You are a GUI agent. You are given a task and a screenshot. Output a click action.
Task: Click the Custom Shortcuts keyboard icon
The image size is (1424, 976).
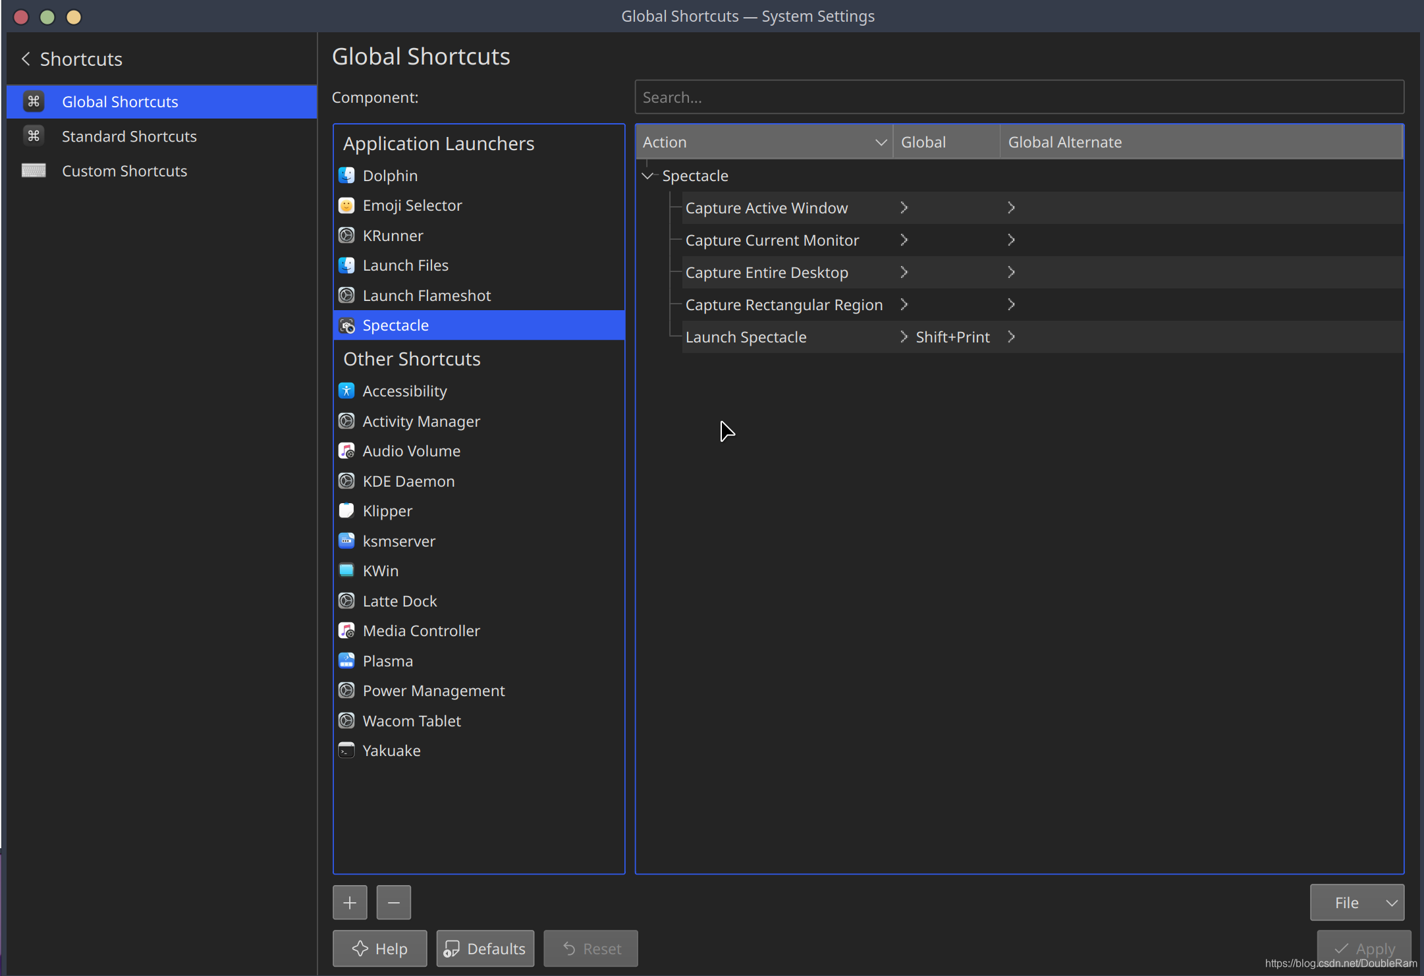pos(34,171)
